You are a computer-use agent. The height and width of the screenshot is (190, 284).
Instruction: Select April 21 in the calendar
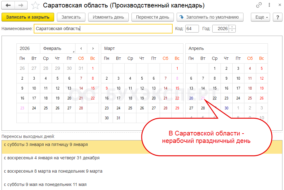(203, 98)
